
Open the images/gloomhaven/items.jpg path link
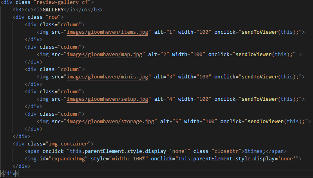[107, 32]
